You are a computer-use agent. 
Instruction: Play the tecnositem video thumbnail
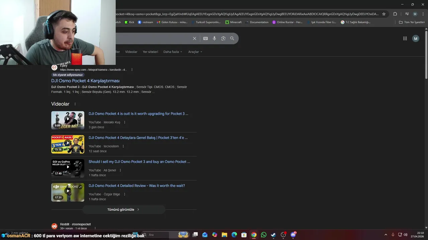(68, 144)
